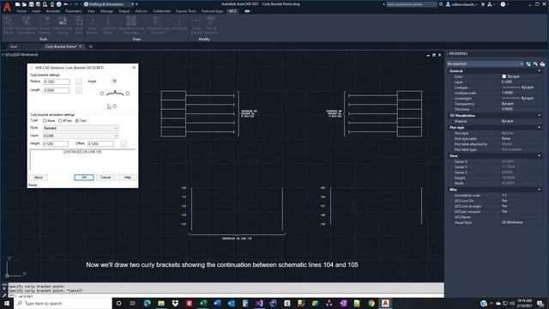The width and height of the screenshot is (549, 309).
Task: Open the Parametric ribbon tab
Action: point(74,11)
